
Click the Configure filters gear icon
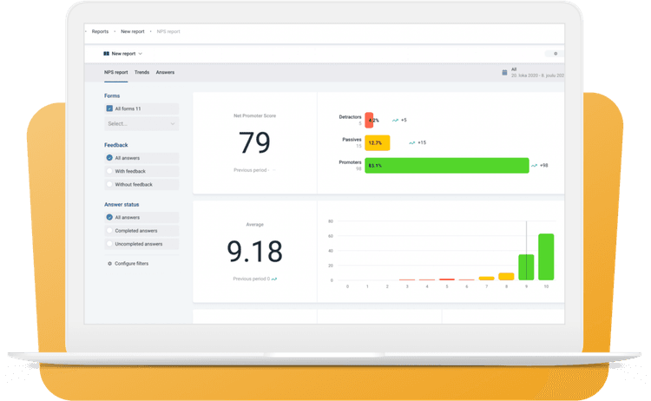pyautogui.click(x=109, y=264)
